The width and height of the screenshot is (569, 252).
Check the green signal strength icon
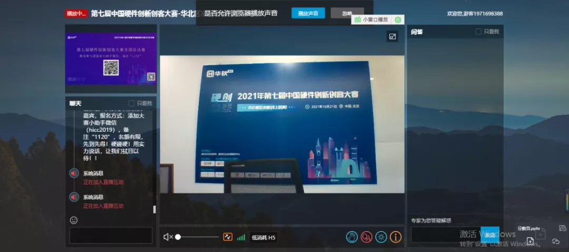[x=241, y=237]
